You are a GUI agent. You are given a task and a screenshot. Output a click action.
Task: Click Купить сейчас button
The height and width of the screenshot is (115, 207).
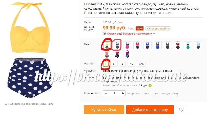104,109
